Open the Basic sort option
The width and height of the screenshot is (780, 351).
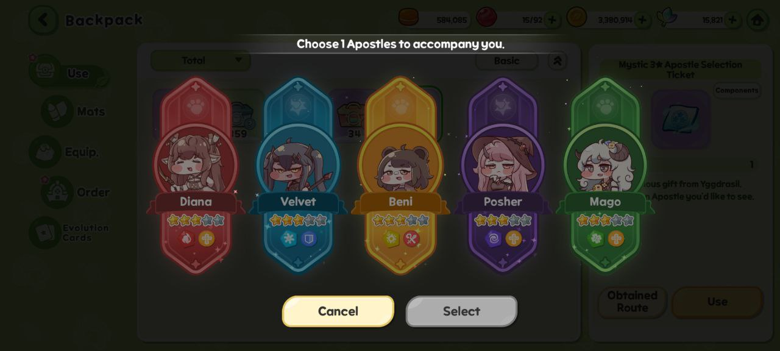(506, 60)
